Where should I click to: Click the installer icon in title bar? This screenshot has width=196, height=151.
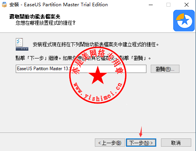(4, 5)
